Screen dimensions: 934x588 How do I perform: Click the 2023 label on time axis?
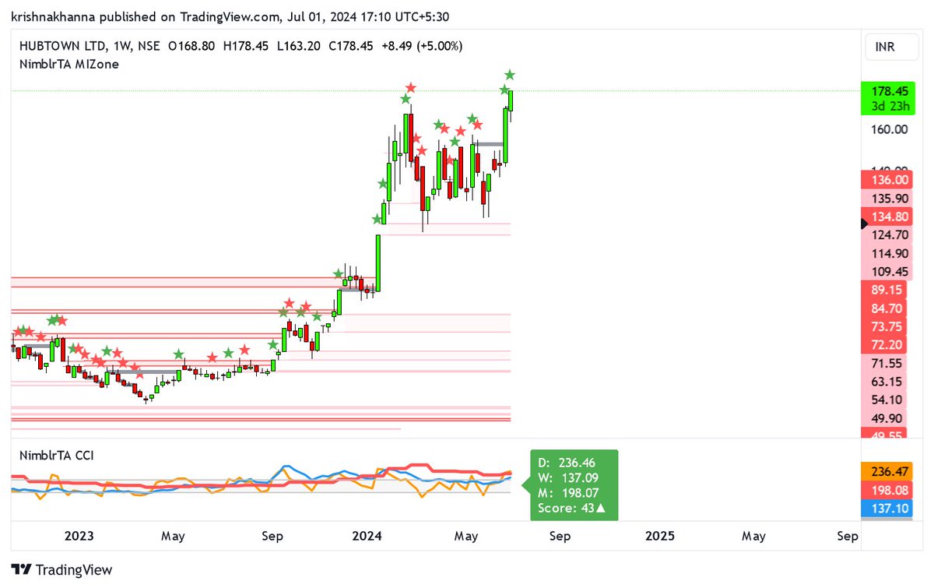[x=79, y=536]
